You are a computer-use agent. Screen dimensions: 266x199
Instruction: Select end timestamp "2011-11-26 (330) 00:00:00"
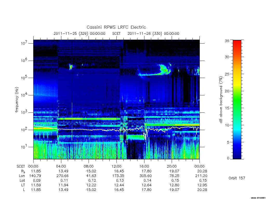[153, 33]
